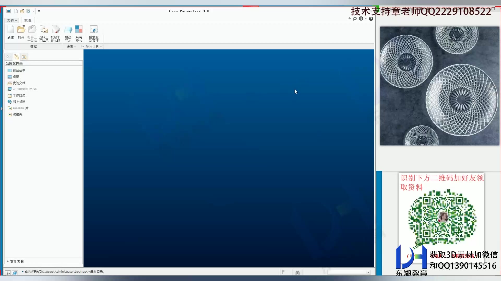This screenshot has width=501, height=281.
Task: Open the 实用工具 utilities dropdown
Action: coord(94,46)
